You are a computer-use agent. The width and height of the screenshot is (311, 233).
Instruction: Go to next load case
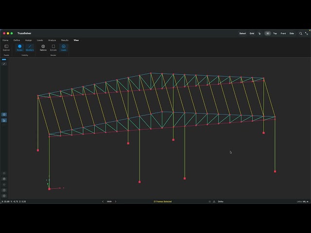pyautogui.click(x=116, y=201)
